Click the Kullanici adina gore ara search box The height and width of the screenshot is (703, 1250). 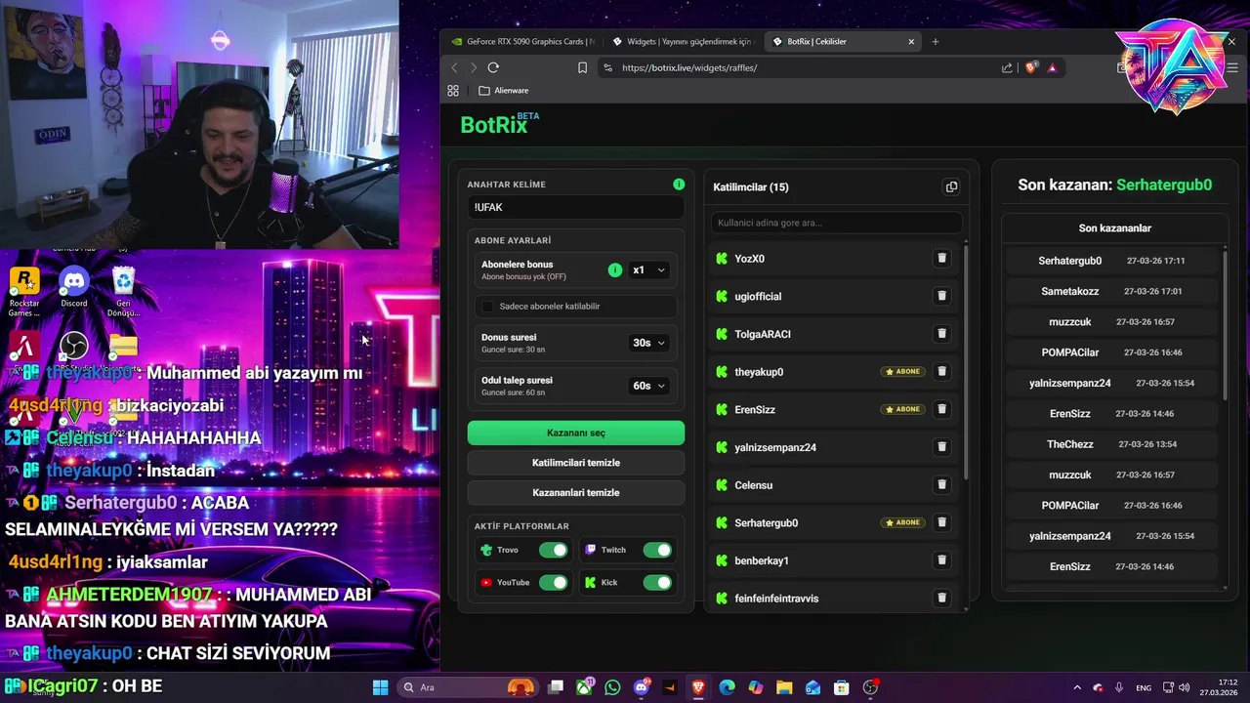(837, 223)
